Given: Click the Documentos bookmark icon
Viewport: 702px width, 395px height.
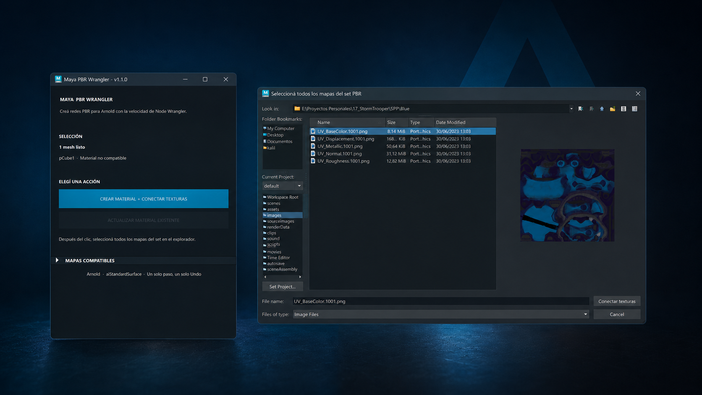Looking at the screenshot, I should [265, 141].
